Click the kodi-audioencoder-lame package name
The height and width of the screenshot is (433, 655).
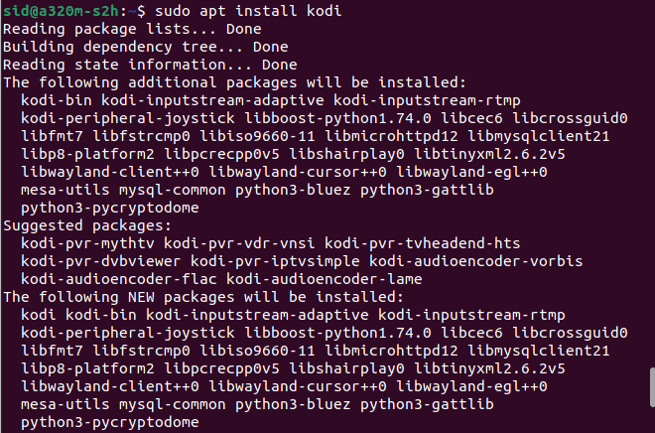[x=325, y=279]
